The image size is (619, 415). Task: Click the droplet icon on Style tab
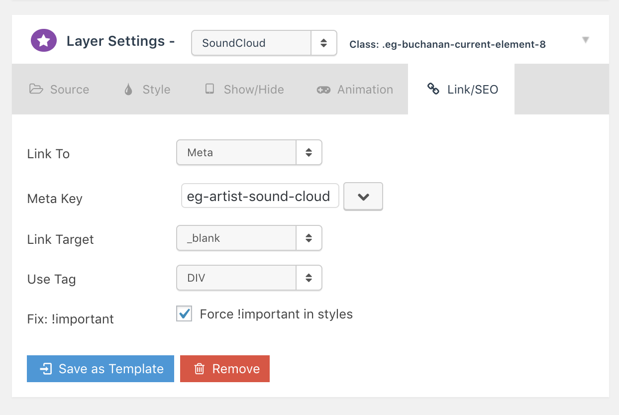point(128,90)
